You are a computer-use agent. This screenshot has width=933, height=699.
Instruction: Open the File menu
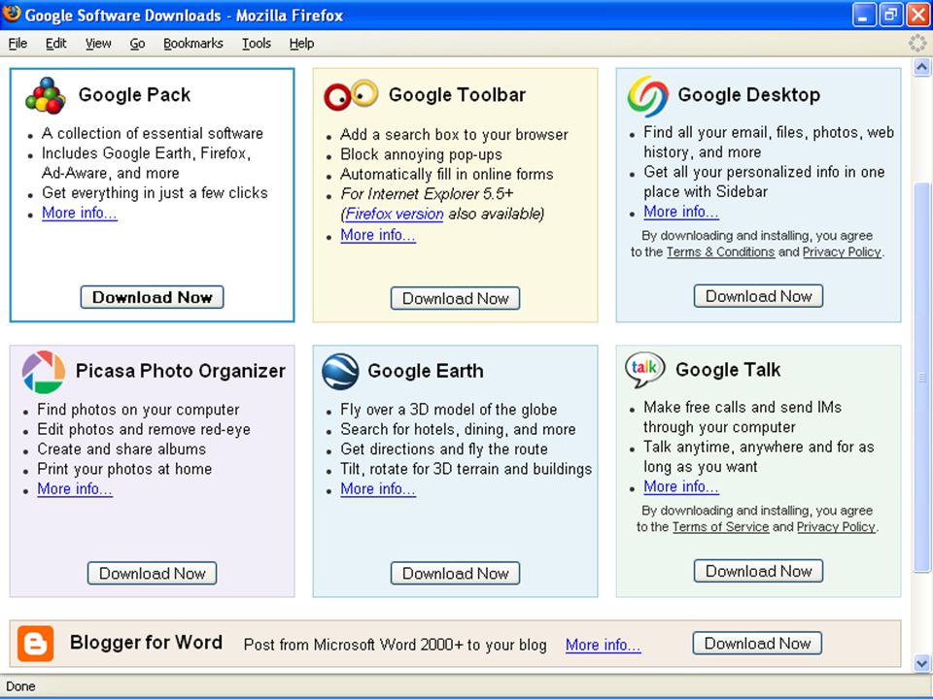(17, 44)
